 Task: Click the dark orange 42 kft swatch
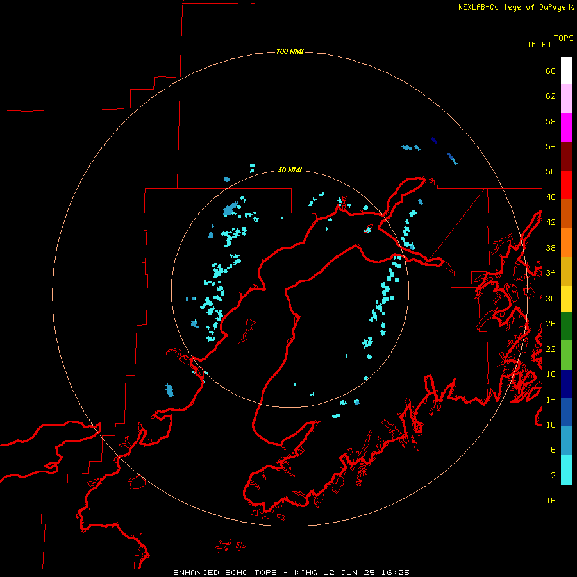[566, 213]
